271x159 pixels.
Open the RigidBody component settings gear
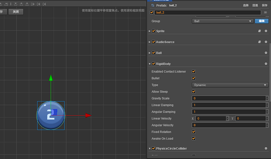pos(266,64)
